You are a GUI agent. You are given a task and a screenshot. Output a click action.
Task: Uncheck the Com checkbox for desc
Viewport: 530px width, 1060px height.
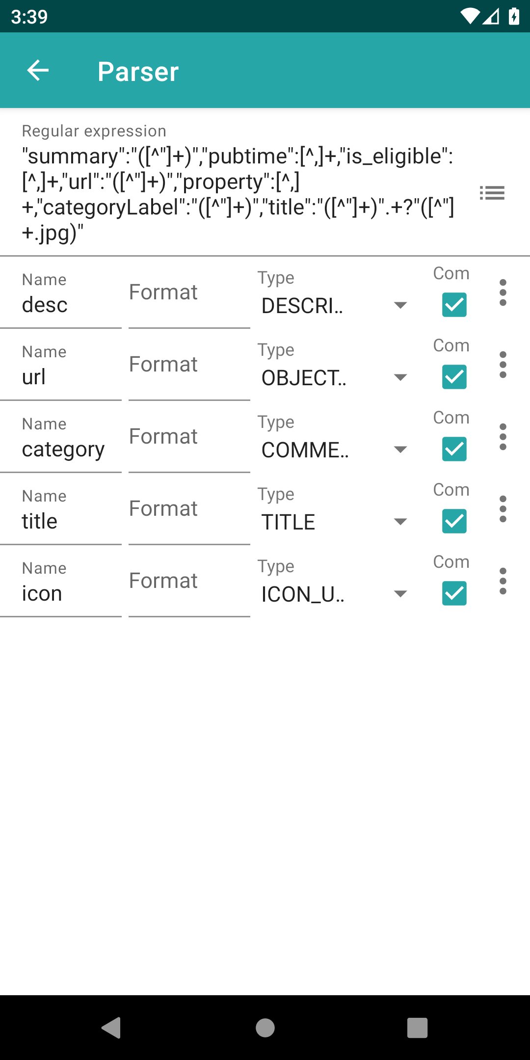454,305
